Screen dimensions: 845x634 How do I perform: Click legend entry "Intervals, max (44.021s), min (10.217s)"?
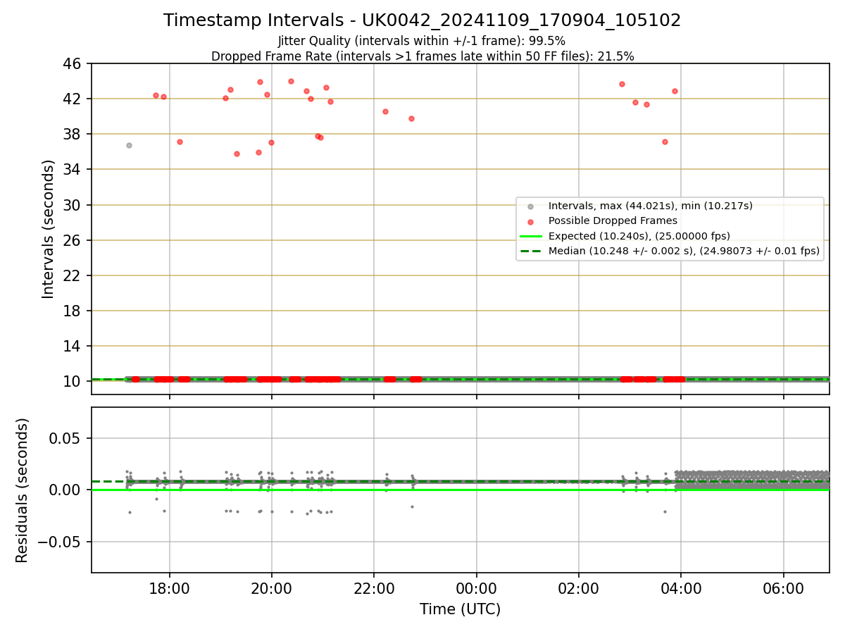651,206
